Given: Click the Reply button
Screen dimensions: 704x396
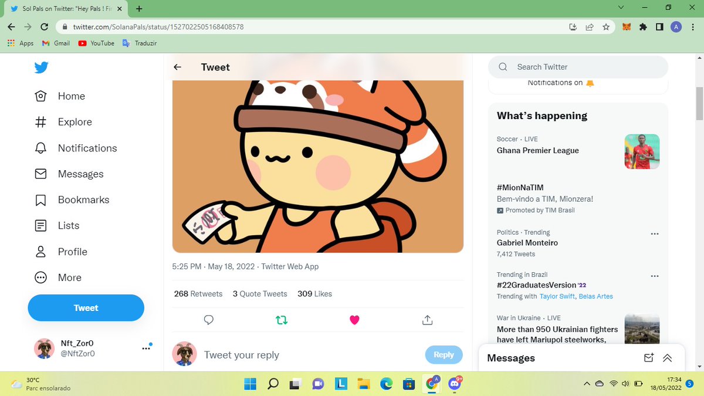Looking at the screenshot, I should pyautogui.click(x=444, y=355).
